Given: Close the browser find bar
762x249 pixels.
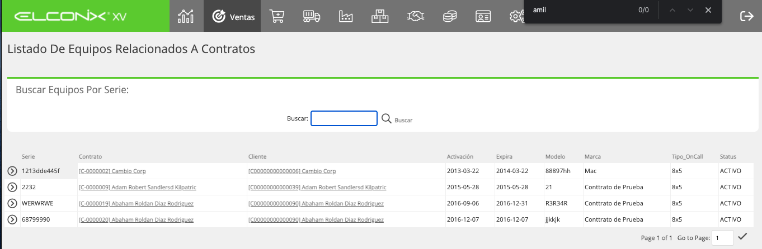Looking at the screenshot, I should tap(708, 10).
